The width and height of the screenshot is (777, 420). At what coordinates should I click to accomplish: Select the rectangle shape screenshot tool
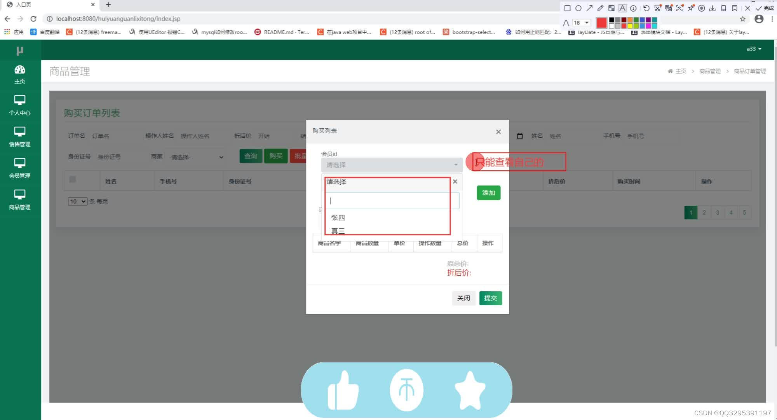point(567,8)
